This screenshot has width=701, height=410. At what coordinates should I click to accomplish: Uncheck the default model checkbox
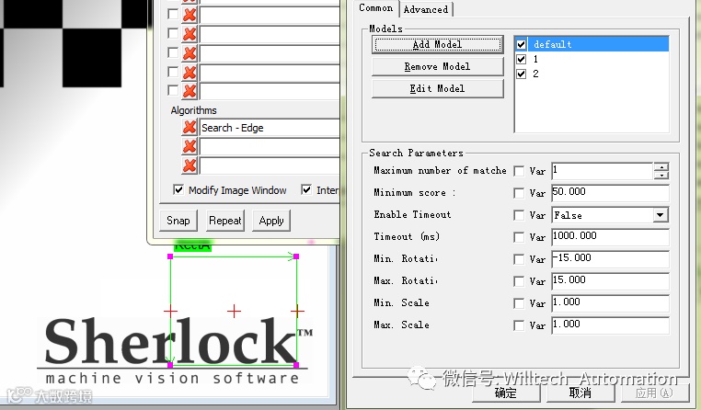click(x=521, y=44)
